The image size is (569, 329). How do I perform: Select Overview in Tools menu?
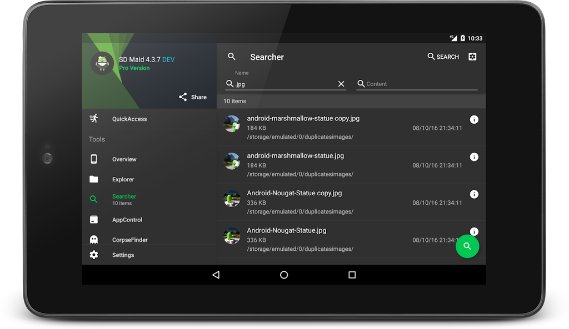[124, 159]
